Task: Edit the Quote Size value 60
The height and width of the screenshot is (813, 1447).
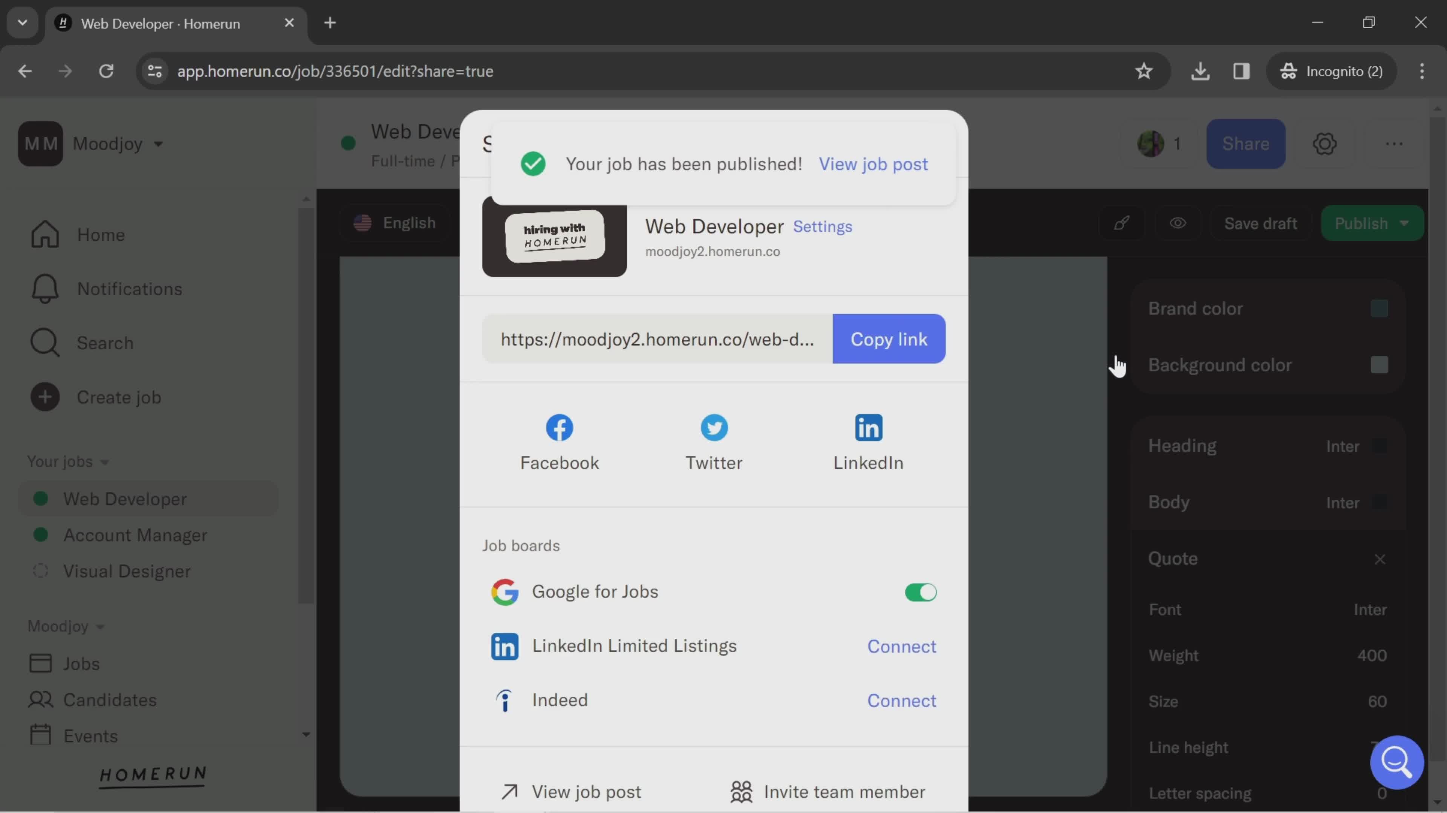Action: 1377,701
